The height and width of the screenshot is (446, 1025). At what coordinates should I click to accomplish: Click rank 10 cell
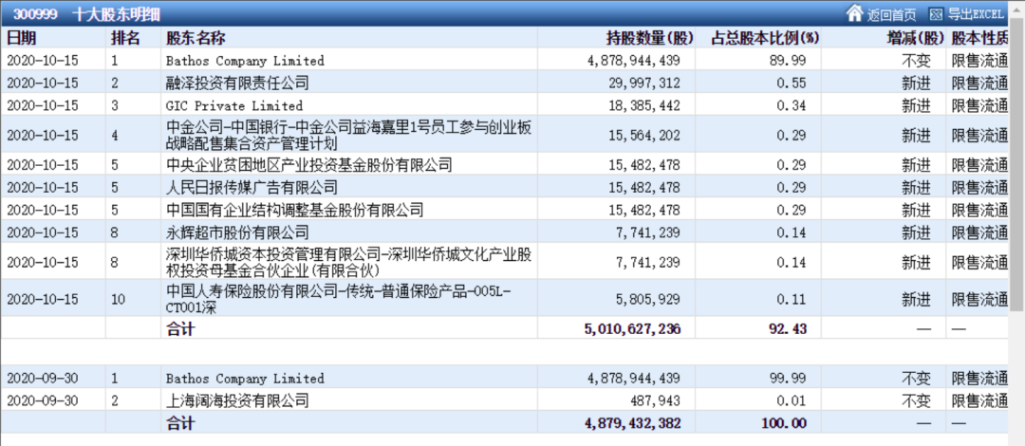119,300
